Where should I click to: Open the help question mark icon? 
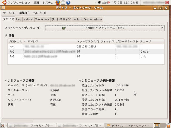coord(68,2)
